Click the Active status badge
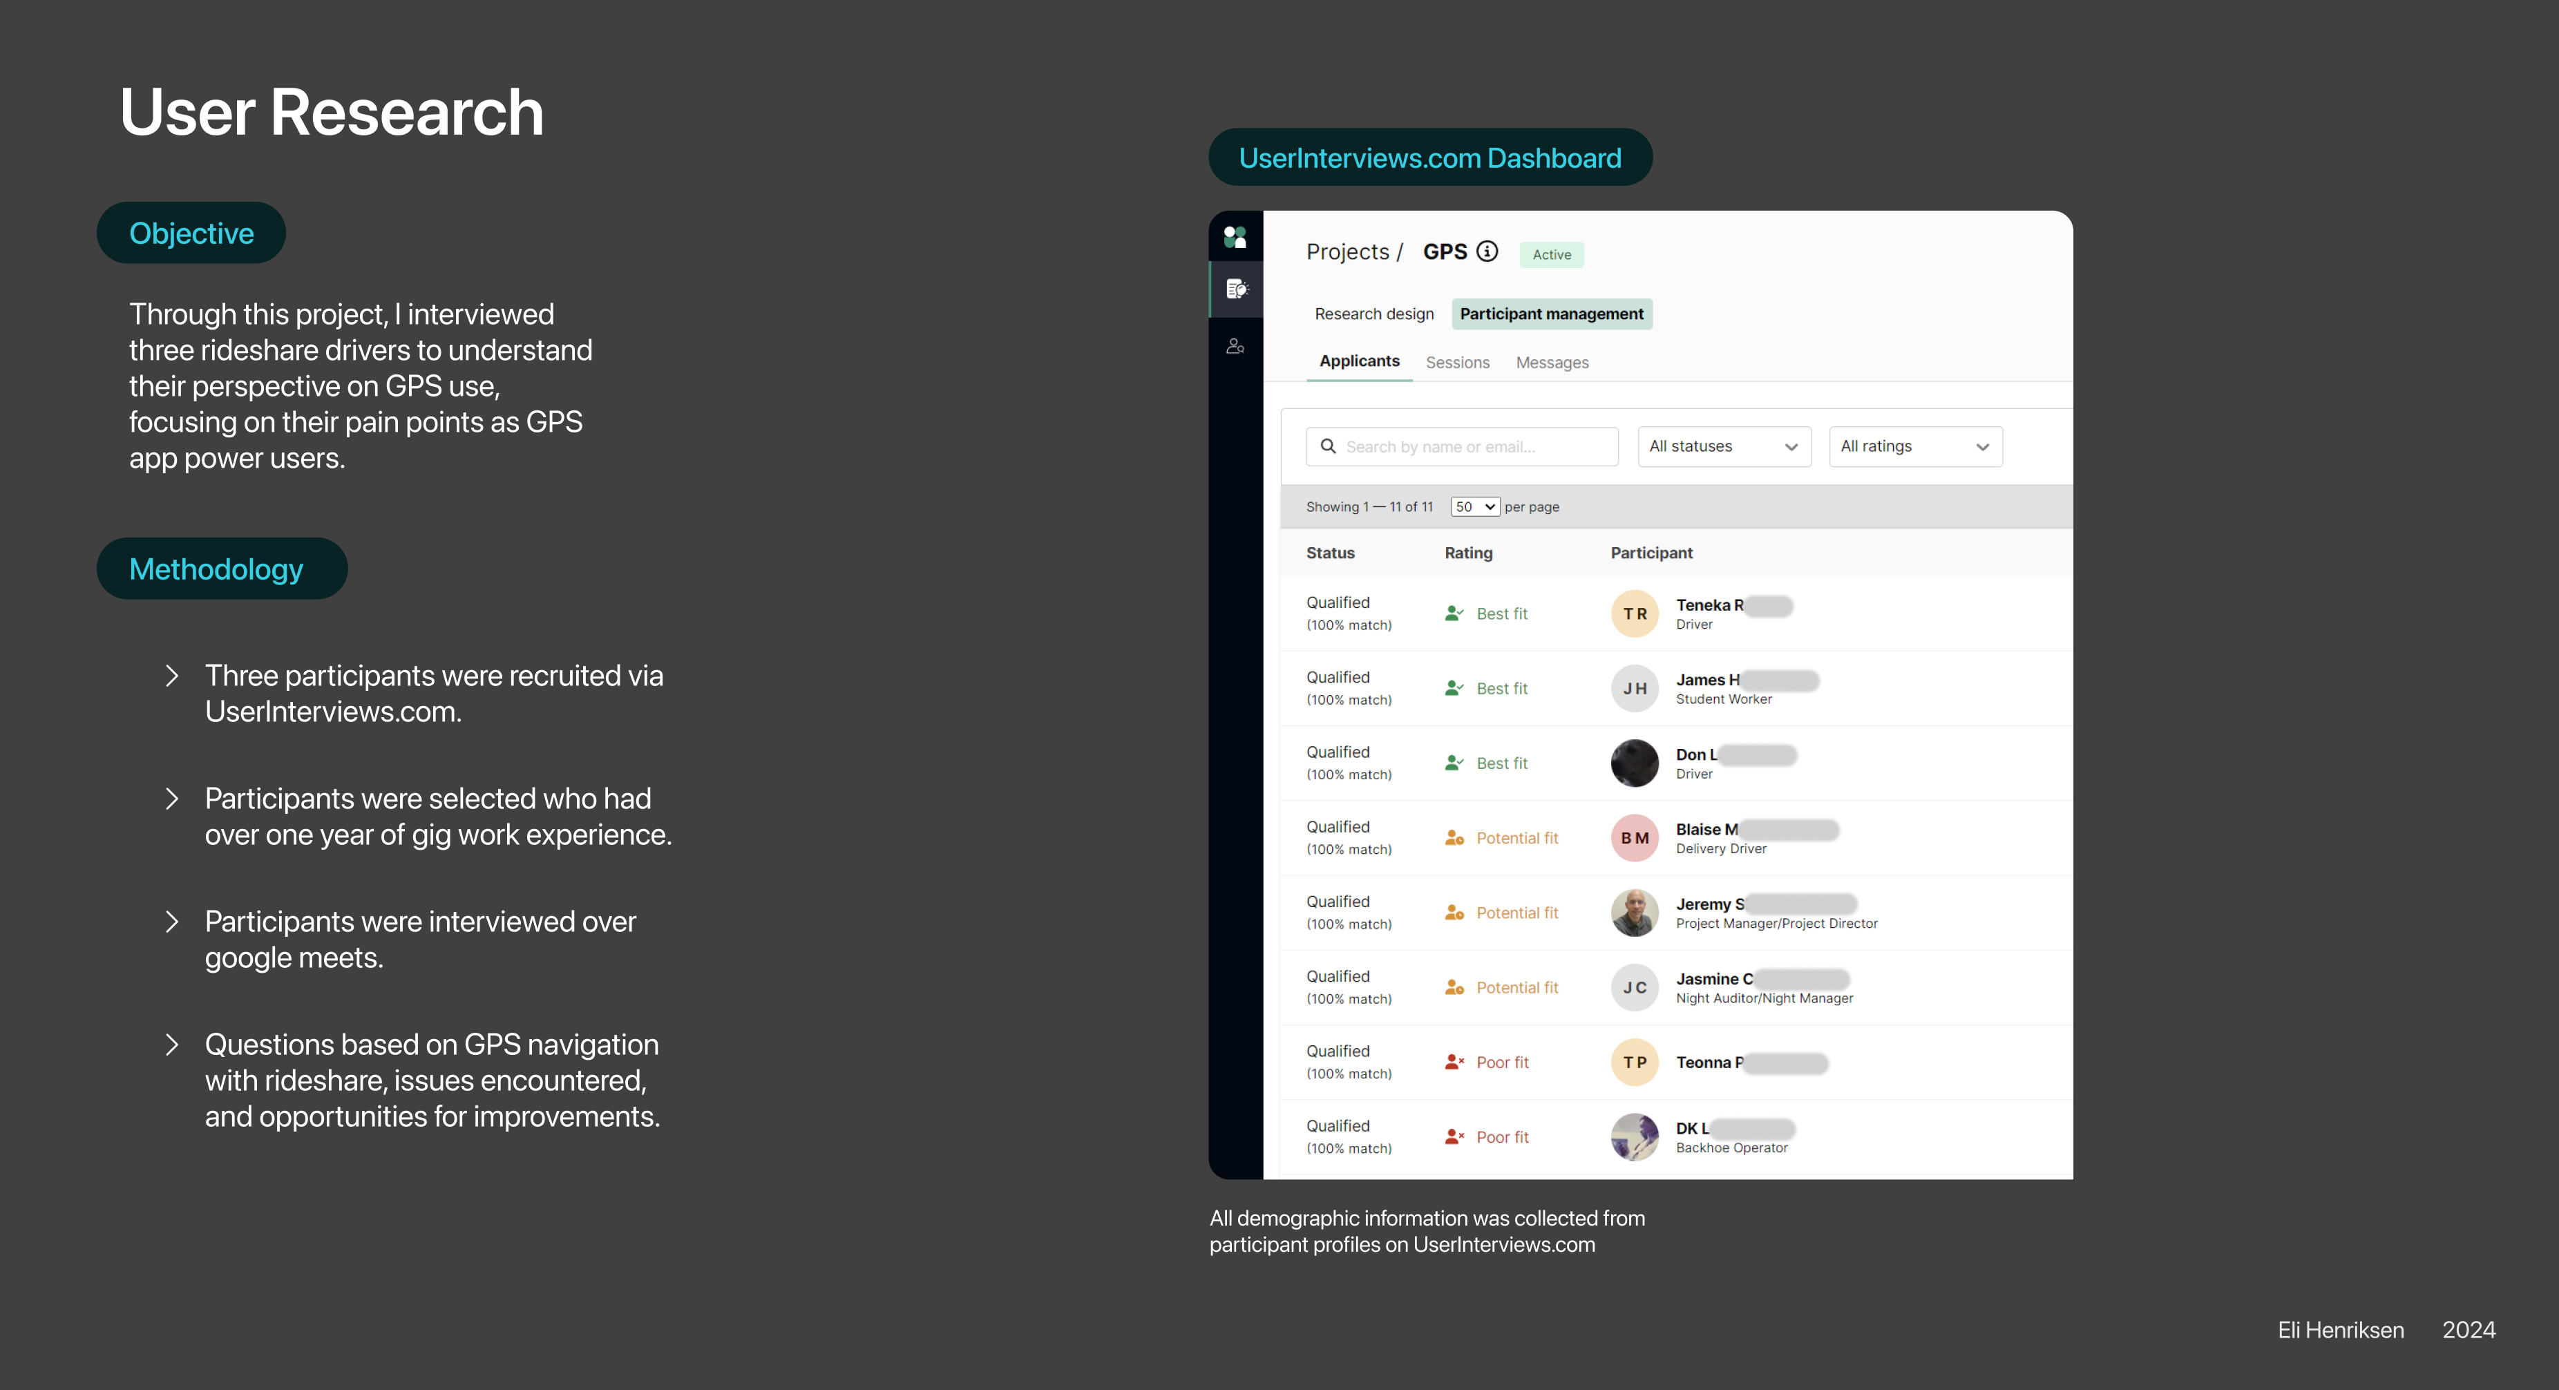Image resolution: width=2559 pixels, height=1390 pixels. [x=1552, y=254]
